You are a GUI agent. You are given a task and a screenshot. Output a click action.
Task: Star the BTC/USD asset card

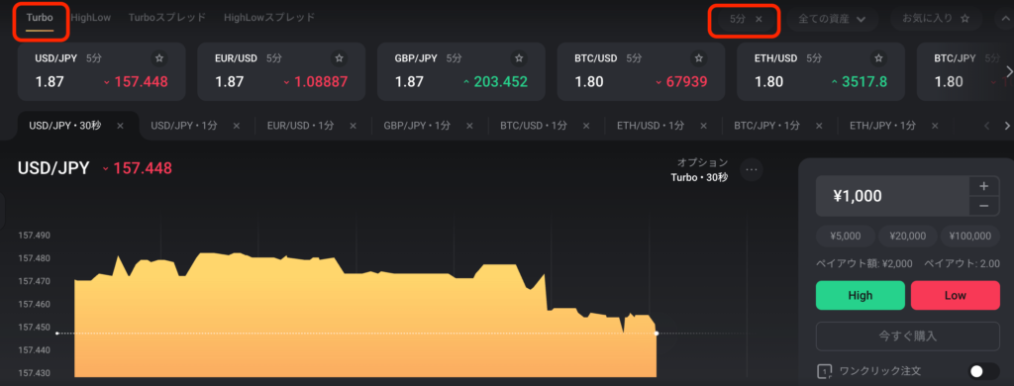698,58
